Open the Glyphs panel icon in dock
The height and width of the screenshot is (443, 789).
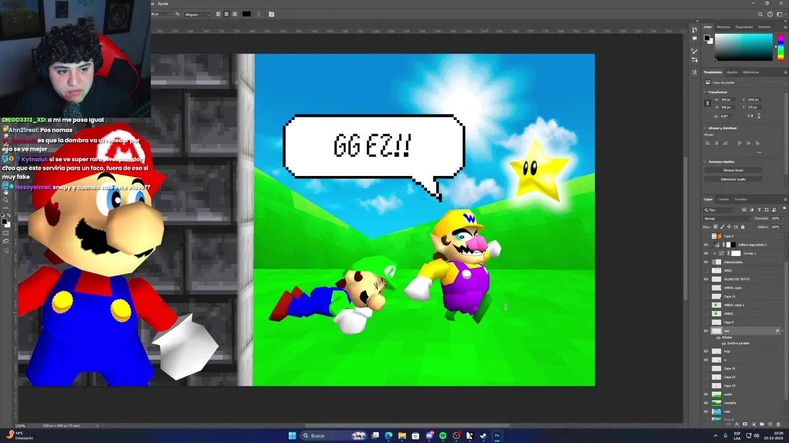click(695, 73)
